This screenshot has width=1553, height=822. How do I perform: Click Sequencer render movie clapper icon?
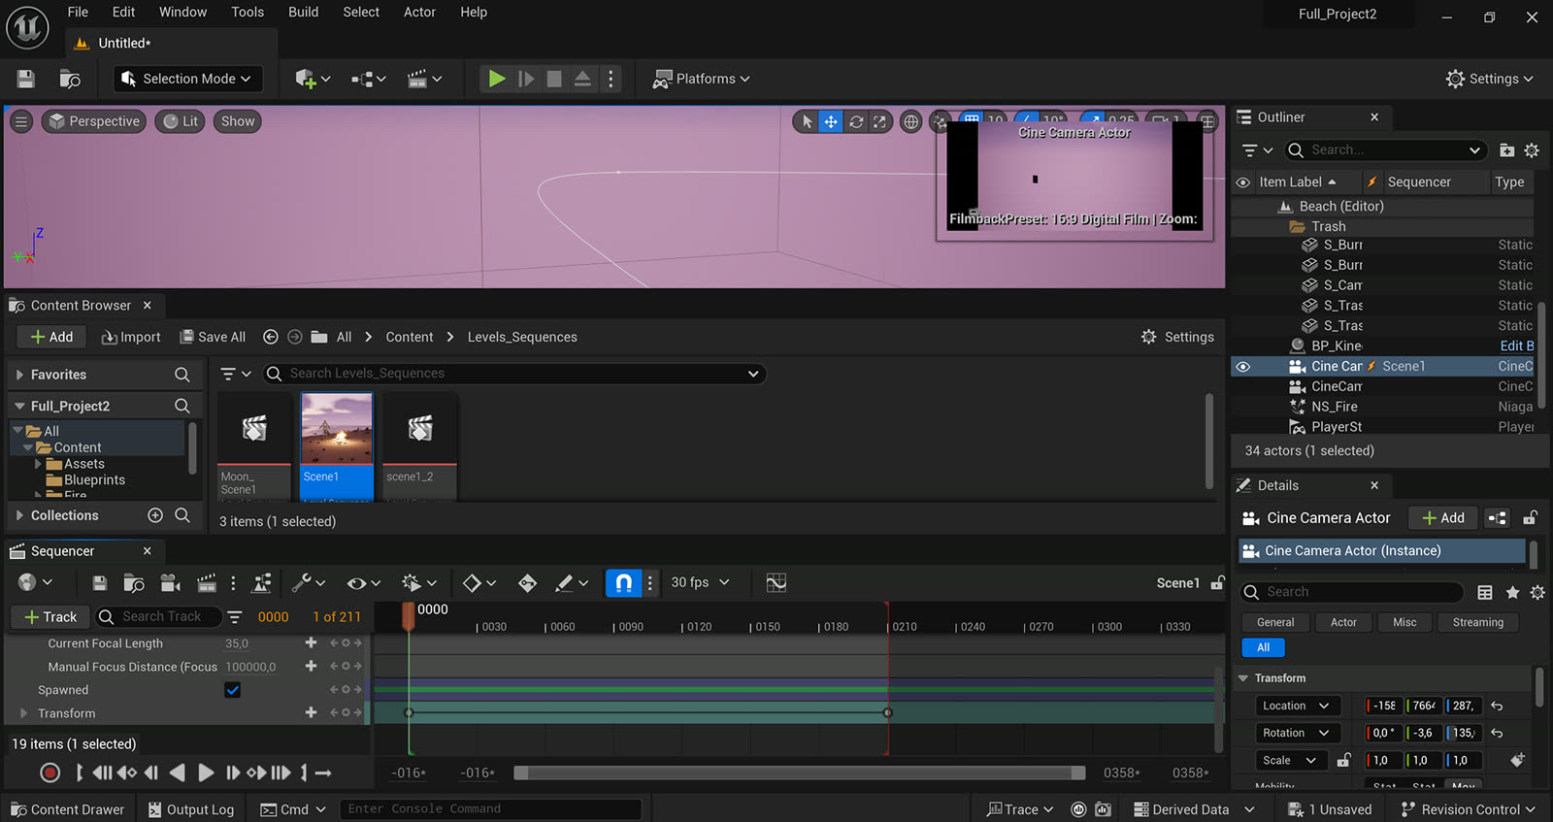pyautogui.click(x=207, y=582)
